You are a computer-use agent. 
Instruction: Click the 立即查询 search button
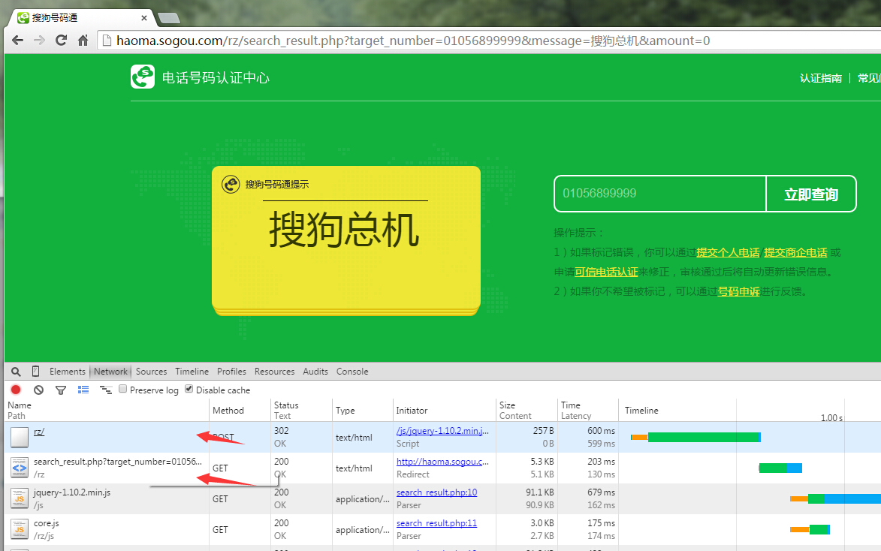(810, 194)
